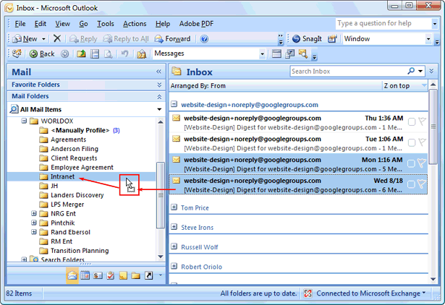Toggle category box on Wed 8/18 message
Screen dimensions: 445x305
(411, 184)
